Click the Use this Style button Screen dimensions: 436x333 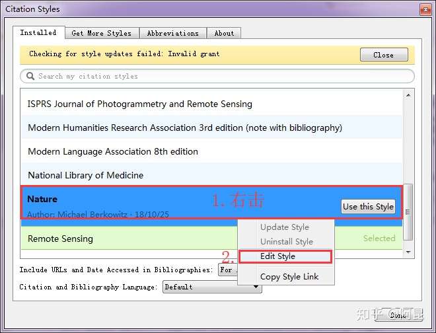[x=369, y=207]
